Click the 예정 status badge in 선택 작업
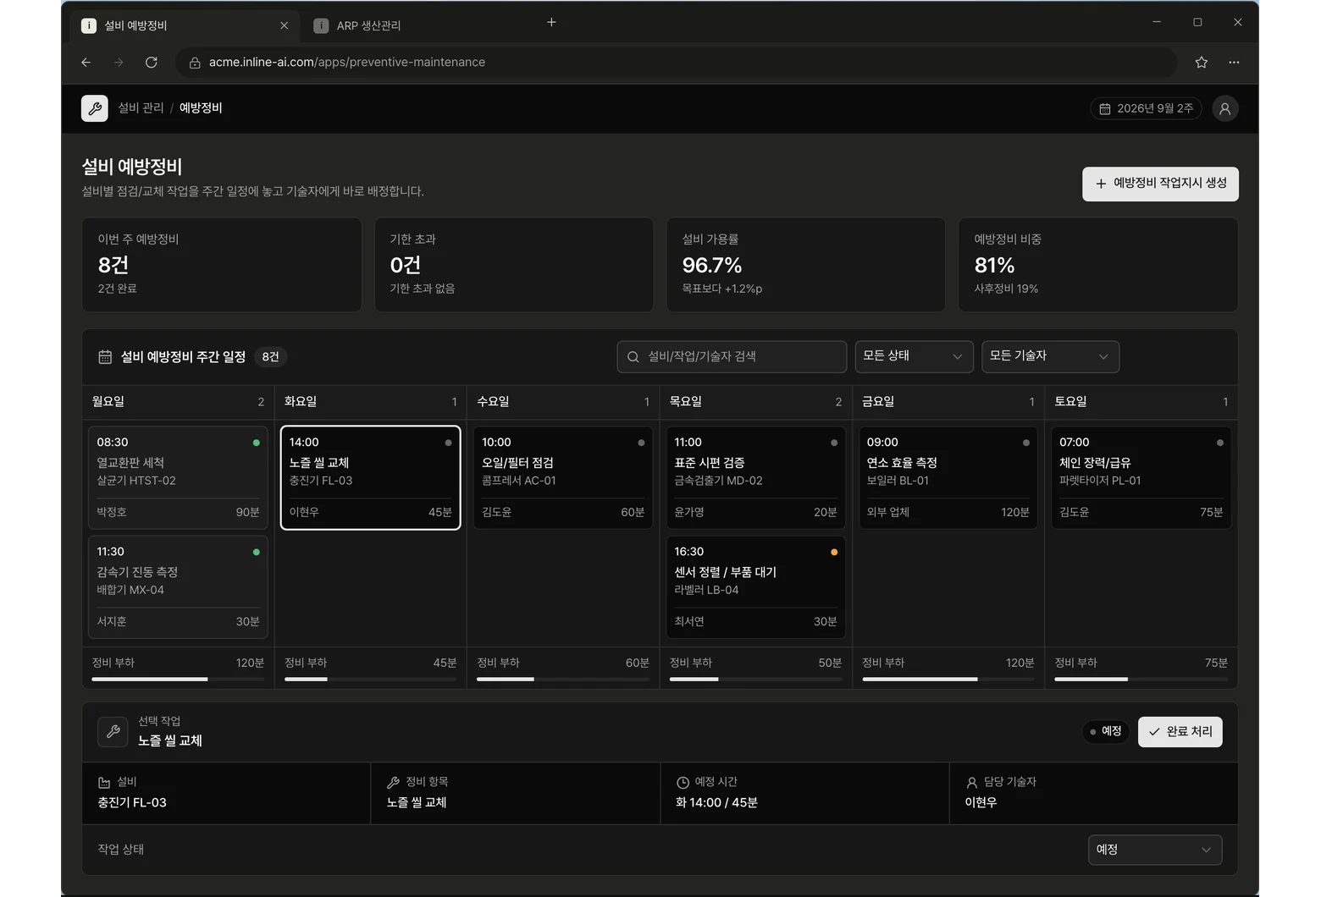1321x897 pixels. [x=1105, y=731]
